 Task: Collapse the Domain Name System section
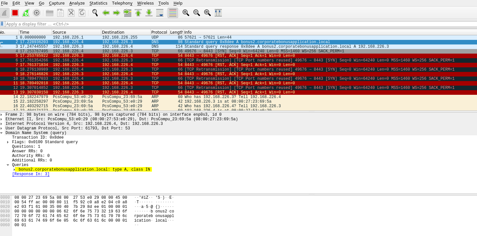1,133
